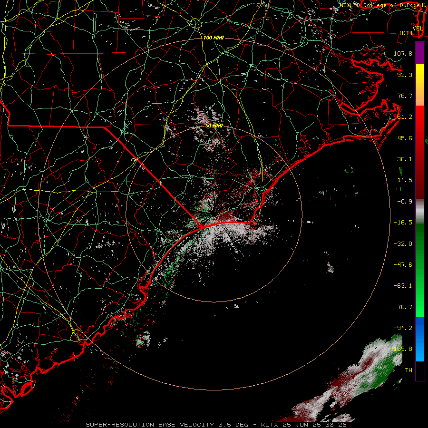Click the -78.7 velocity scale value
Viewport: 428px width, 428px height.
point(403,307)
